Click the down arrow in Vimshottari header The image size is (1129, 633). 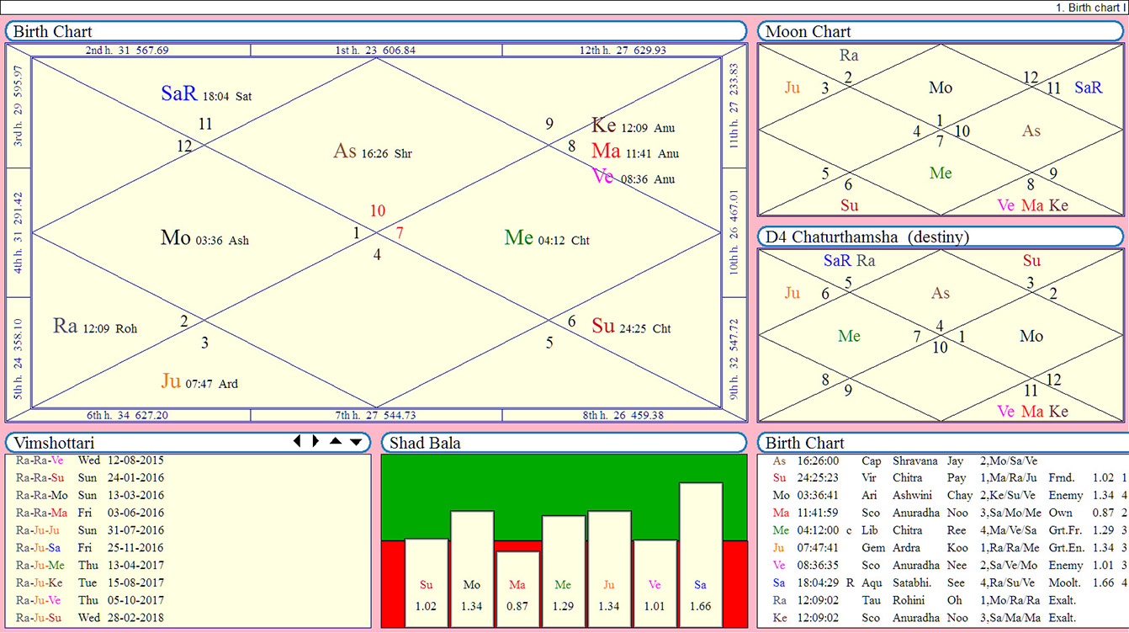[356, 441]
